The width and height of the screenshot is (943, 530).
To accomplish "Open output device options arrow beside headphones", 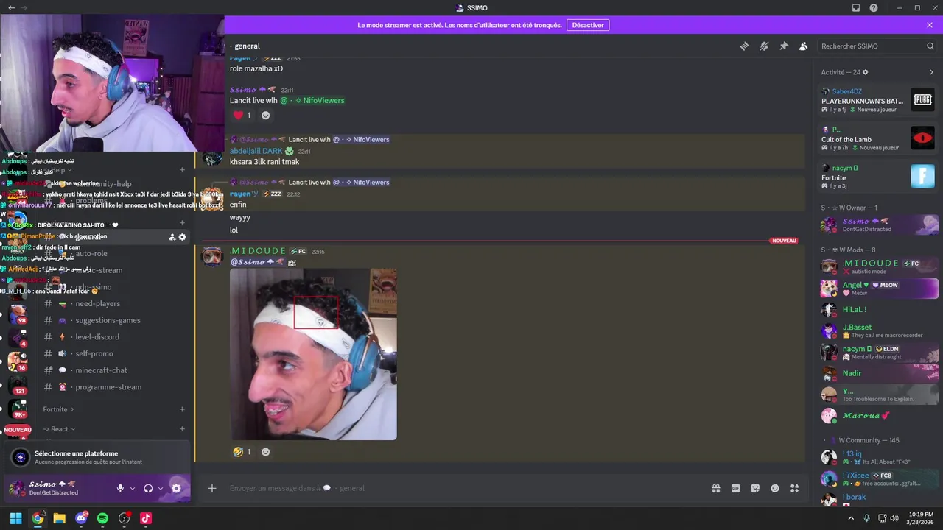I will [x=161, y=488].
